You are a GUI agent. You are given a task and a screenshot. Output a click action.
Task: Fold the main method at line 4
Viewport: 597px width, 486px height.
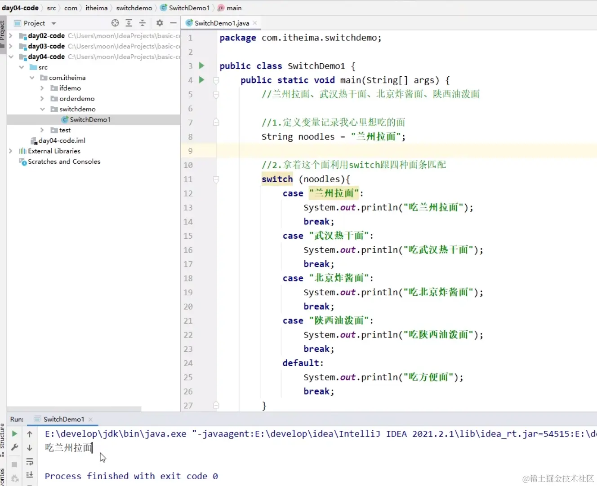pyautogui.click(x=216, y=80)
